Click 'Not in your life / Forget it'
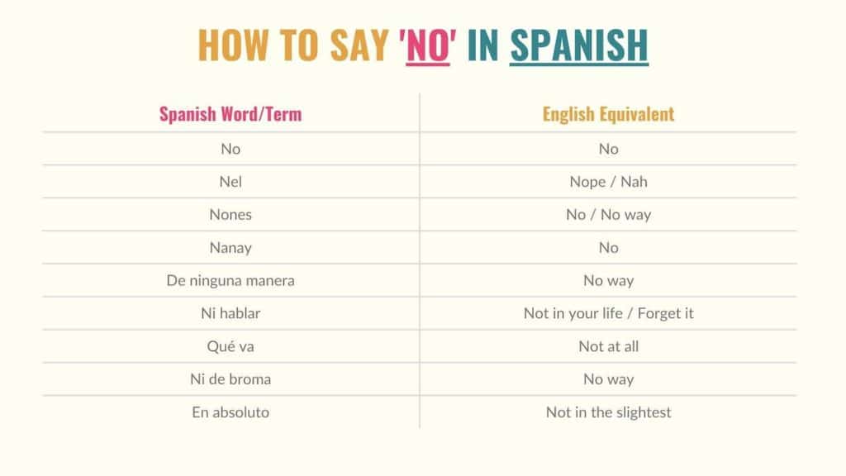This screenshot has height=476, width=846. 608,314
